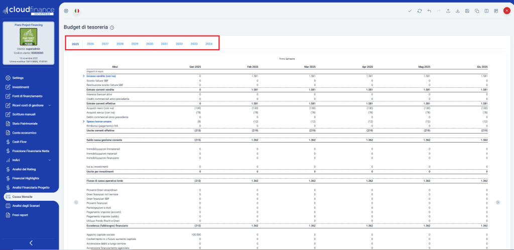Screen dimensions: 514x250
Task: Select the 2034 year tab
Action: [209, 44]
